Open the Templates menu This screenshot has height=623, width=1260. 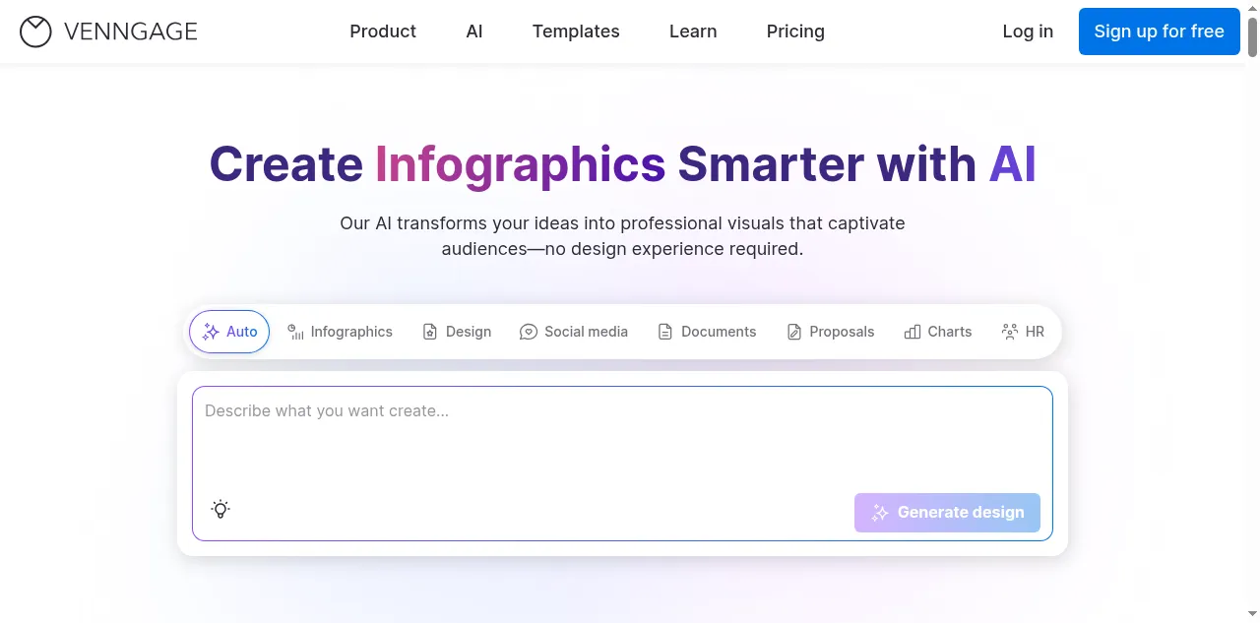[x=576, y=31]
